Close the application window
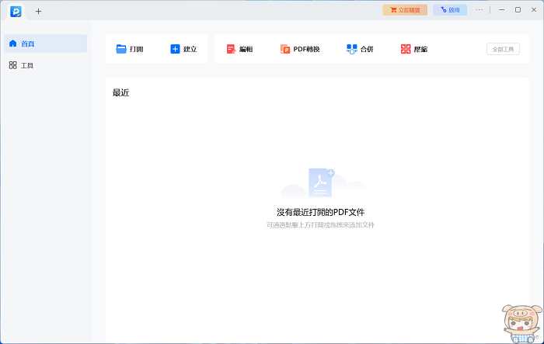The height and width of the screenshot is (344, 544). coord(534,10)
